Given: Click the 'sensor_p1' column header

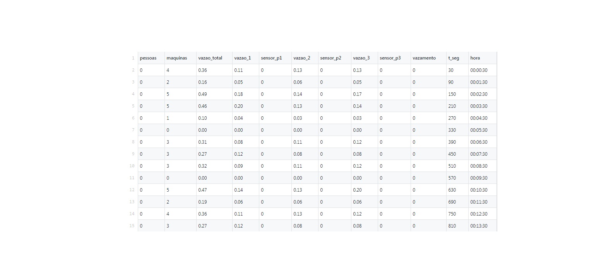Looking at the screenshot, I should (271, 58).
